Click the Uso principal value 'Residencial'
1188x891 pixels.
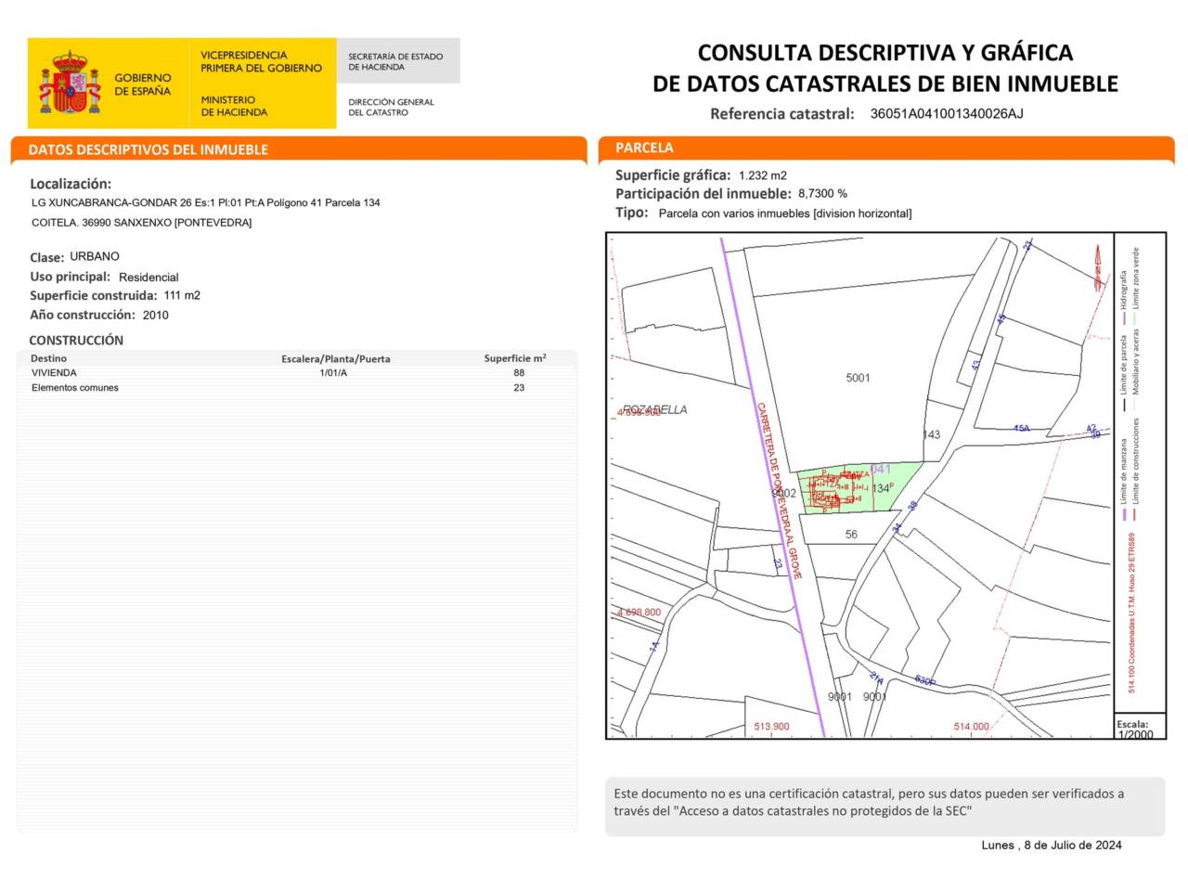(x=148, y=278)
